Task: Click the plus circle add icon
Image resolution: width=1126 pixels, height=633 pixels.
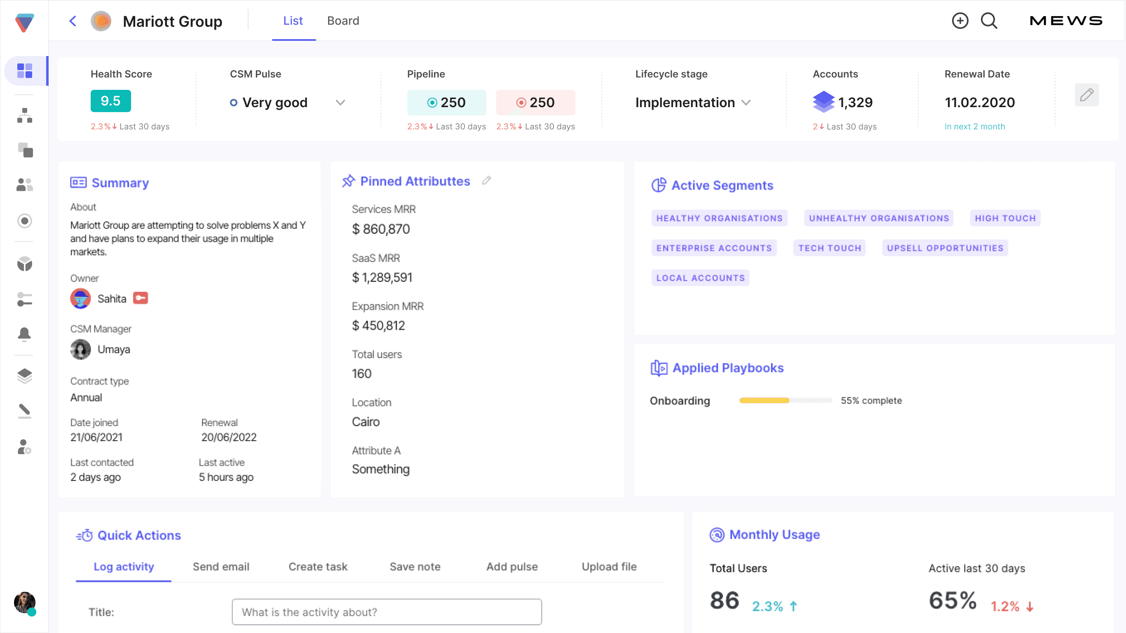Action: click(x=960, y=21)
